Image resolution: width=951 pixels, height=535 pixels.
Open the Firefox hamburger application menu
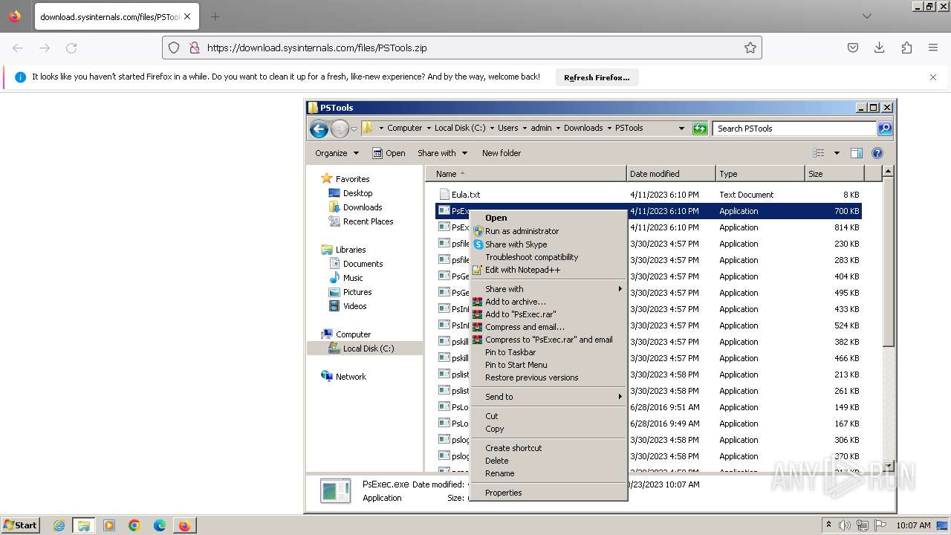933,48
